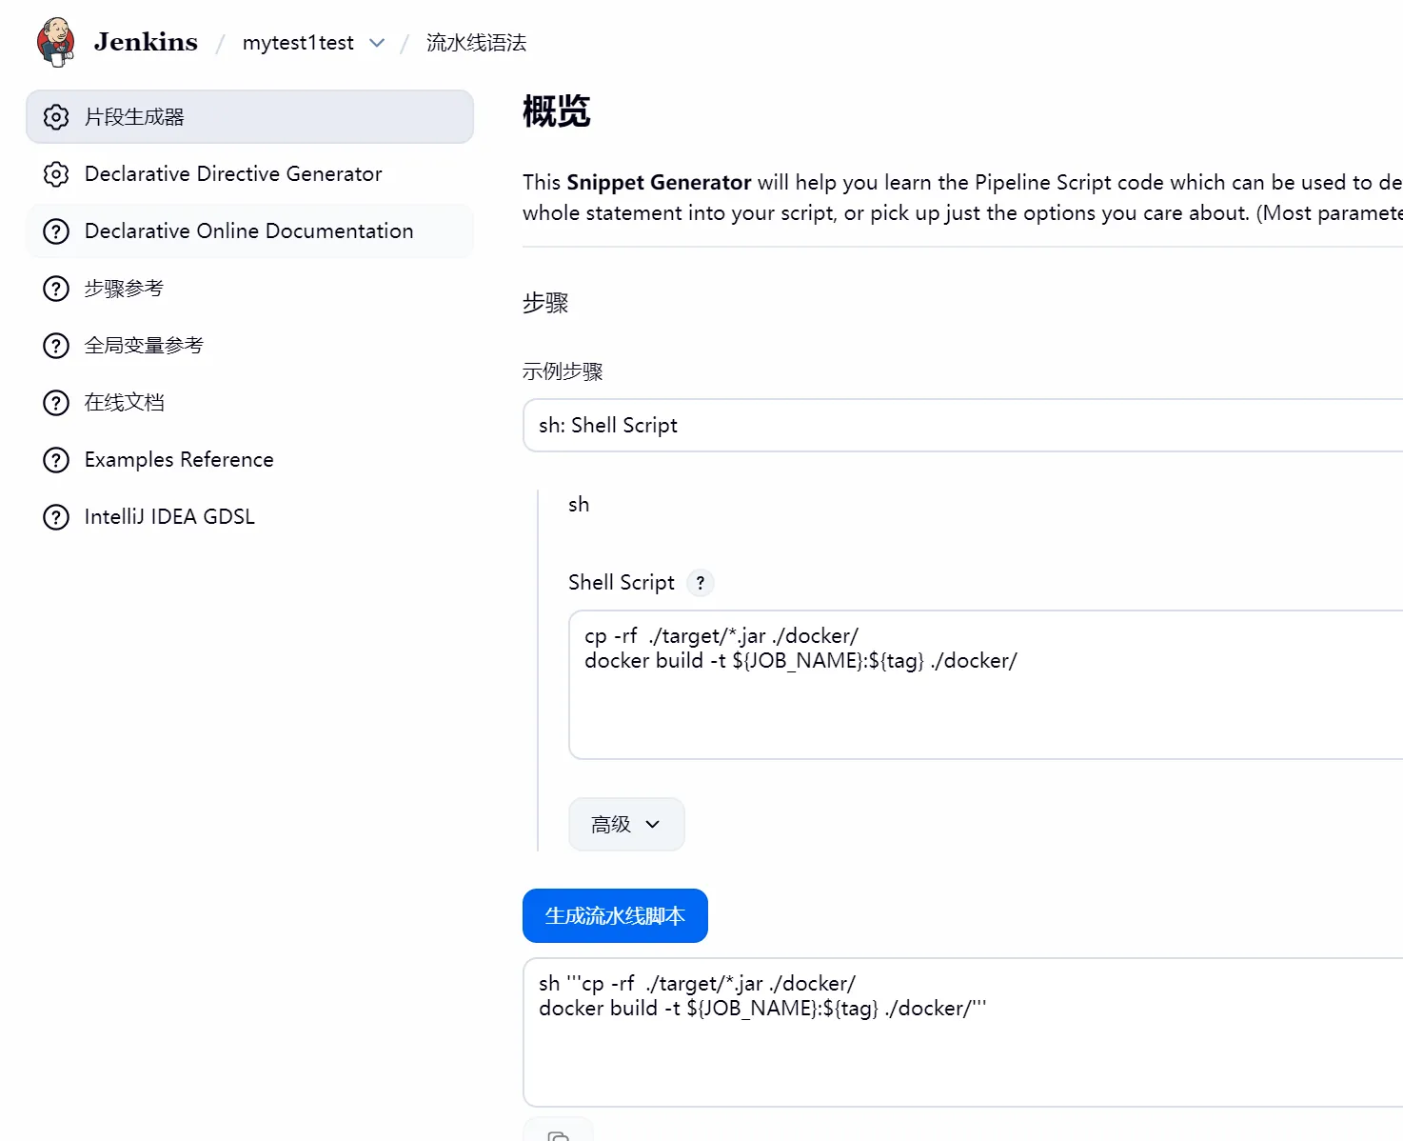Image resolution: width=1403 pixels, height=1141 pixels.
Task: Click question icon beside 步骤参考
Action: coord(56,289)
